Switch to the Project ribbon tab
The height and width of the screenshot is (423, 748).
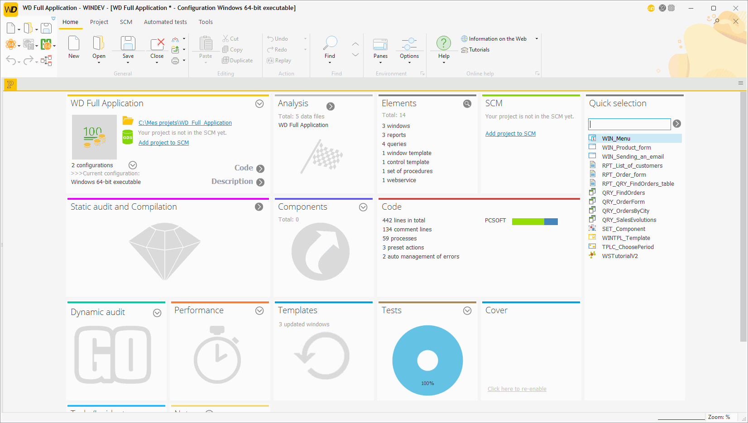[99, 22]
